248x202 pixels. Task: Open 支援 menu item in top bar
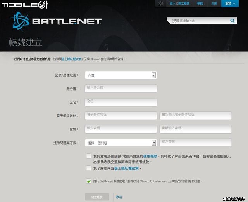[x=214, y=3]
